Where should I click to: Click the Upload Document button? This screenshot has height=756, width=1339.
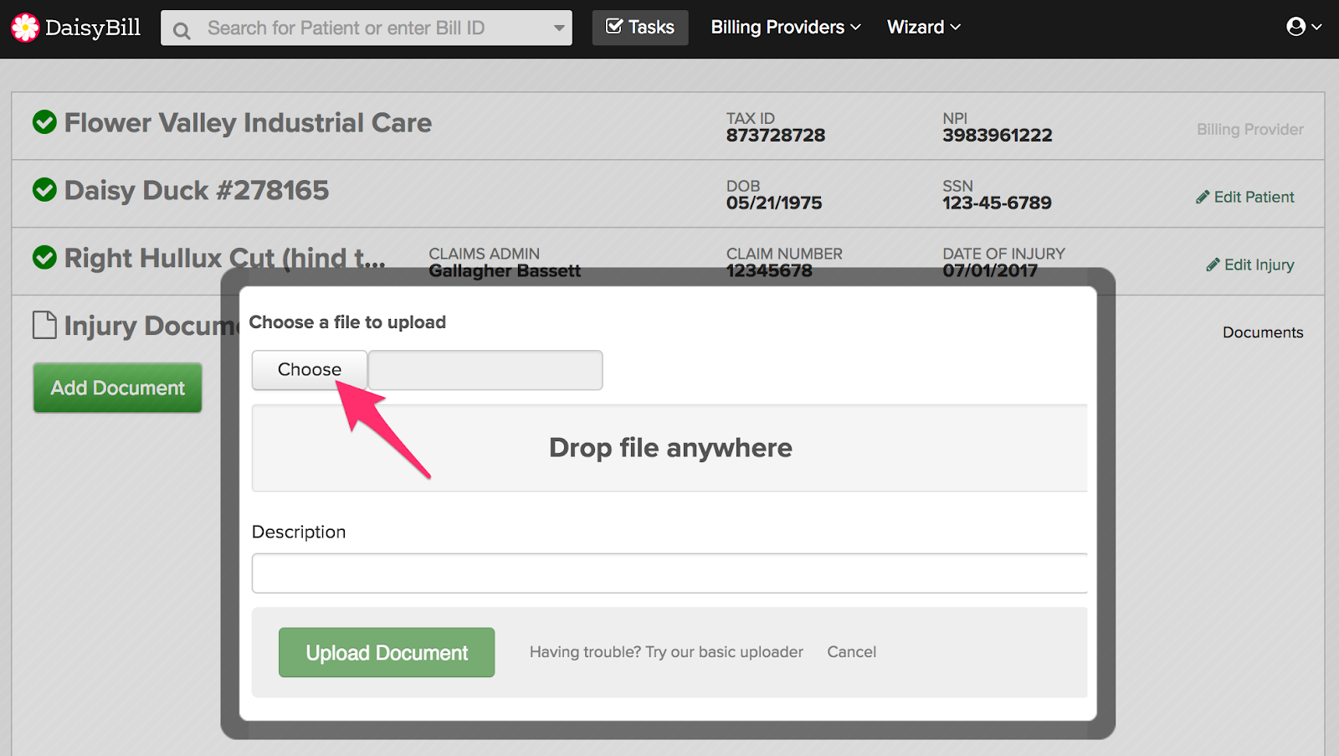(x=387, y=652)
